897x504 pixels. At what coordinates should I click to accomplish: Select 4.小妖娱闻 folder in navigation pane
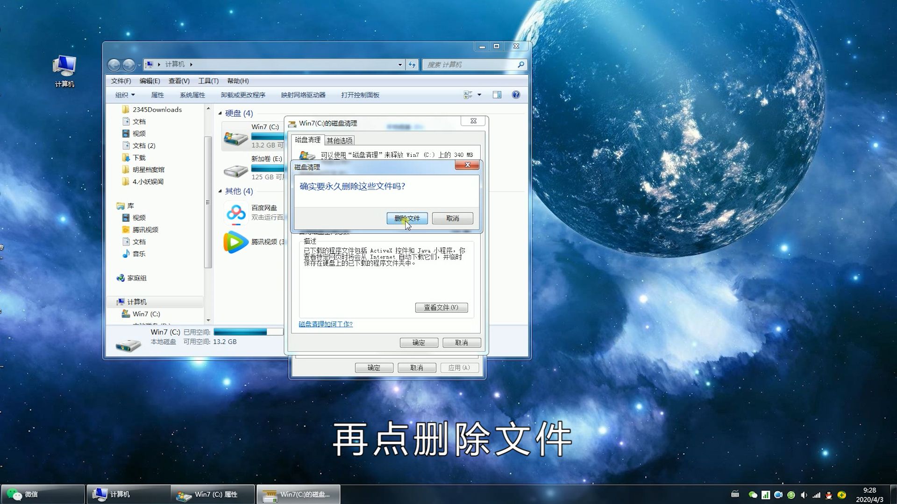(148, 182)
